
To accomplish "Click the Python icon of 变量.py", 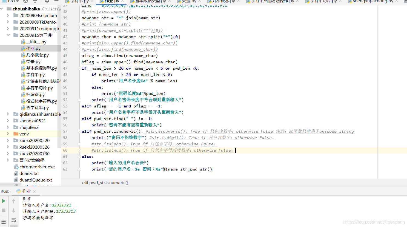I will [23, 62].
